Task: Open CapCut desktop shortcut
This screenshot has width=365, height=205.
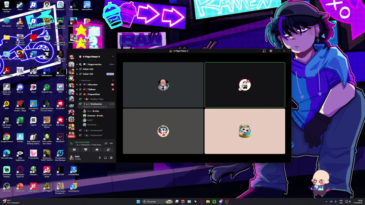Action: [33, 121]
